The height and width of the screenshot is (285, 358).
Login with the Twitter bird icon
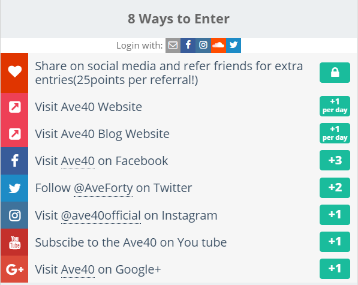pyautogui.click(x=233, y=45)
